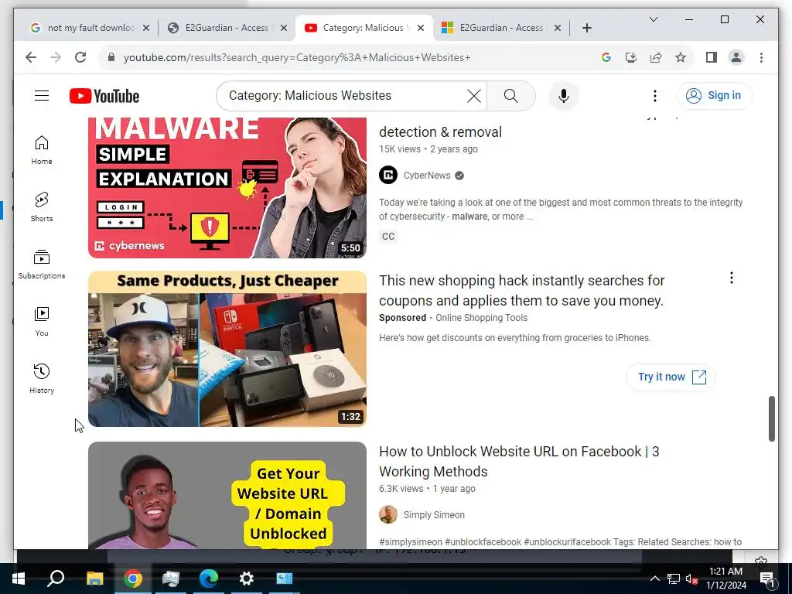The image size is (792, 594).
Task: Click the Online Shopping Tools advertiser link
Action: pos(481,318)
